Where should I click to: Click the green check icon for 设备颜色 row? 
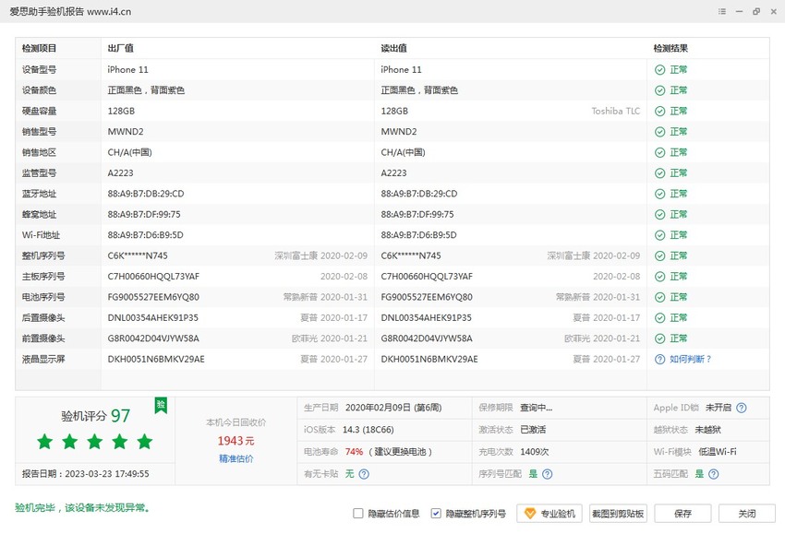click(x=659, y=90)
